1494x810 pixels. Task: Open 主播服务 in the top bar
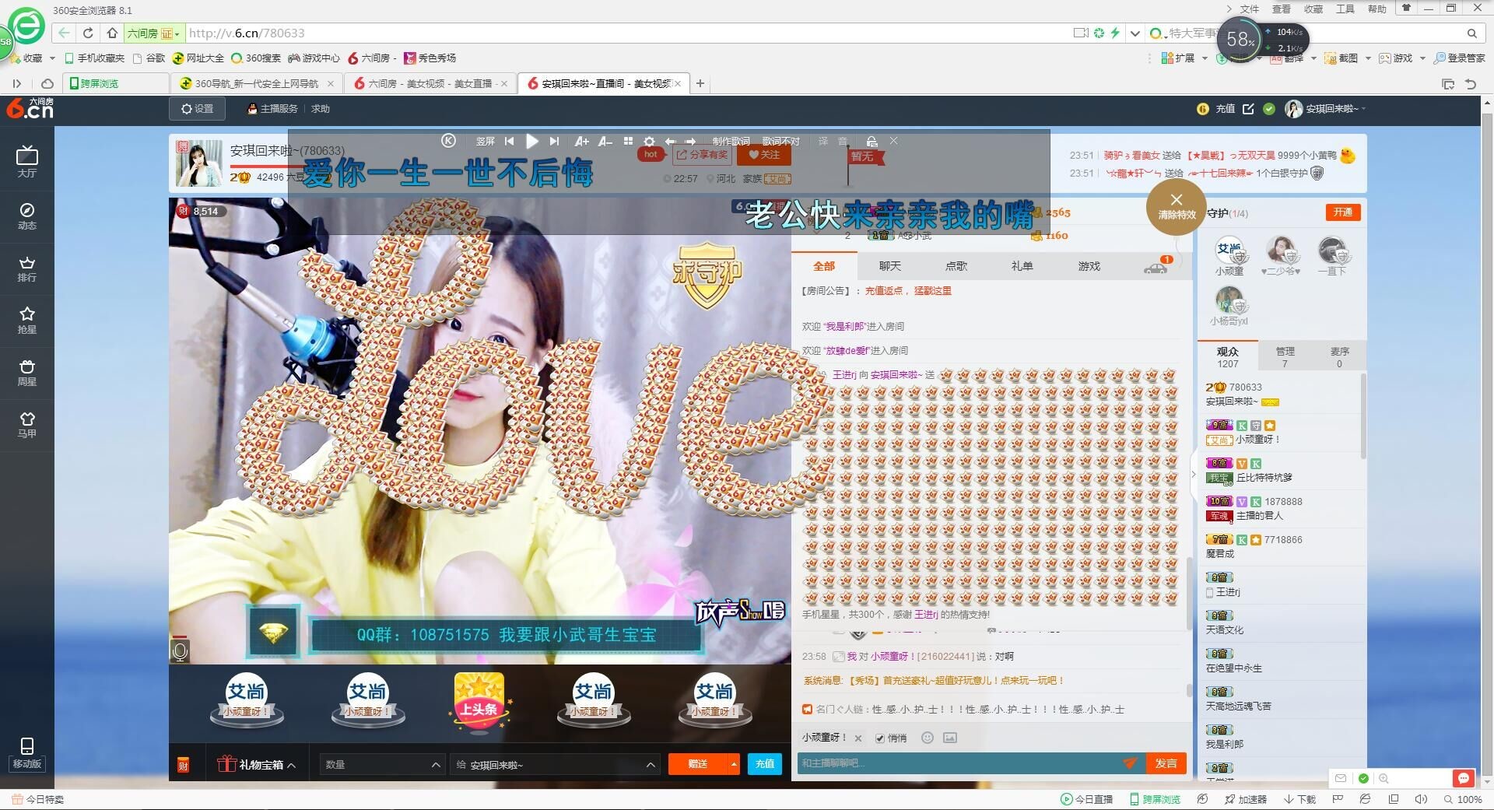point(273,109)
